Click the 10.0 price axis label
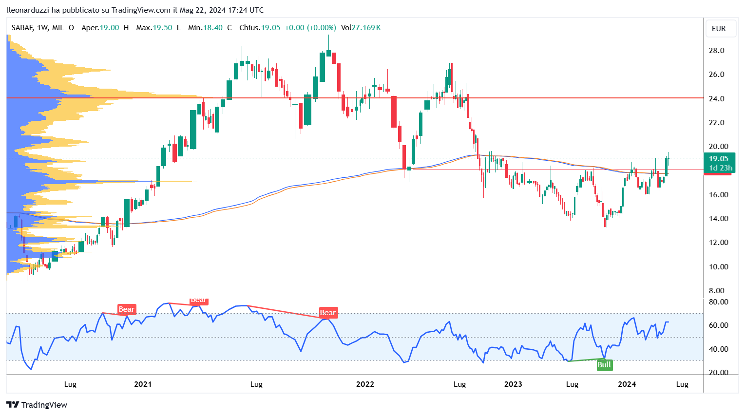 click(719, 267)
